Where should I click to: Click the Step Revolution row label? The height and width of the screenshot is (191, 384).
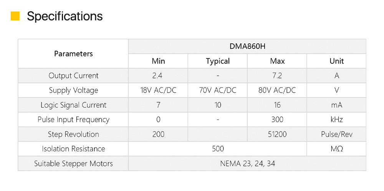pyautogui.click(x=73, y=134)
